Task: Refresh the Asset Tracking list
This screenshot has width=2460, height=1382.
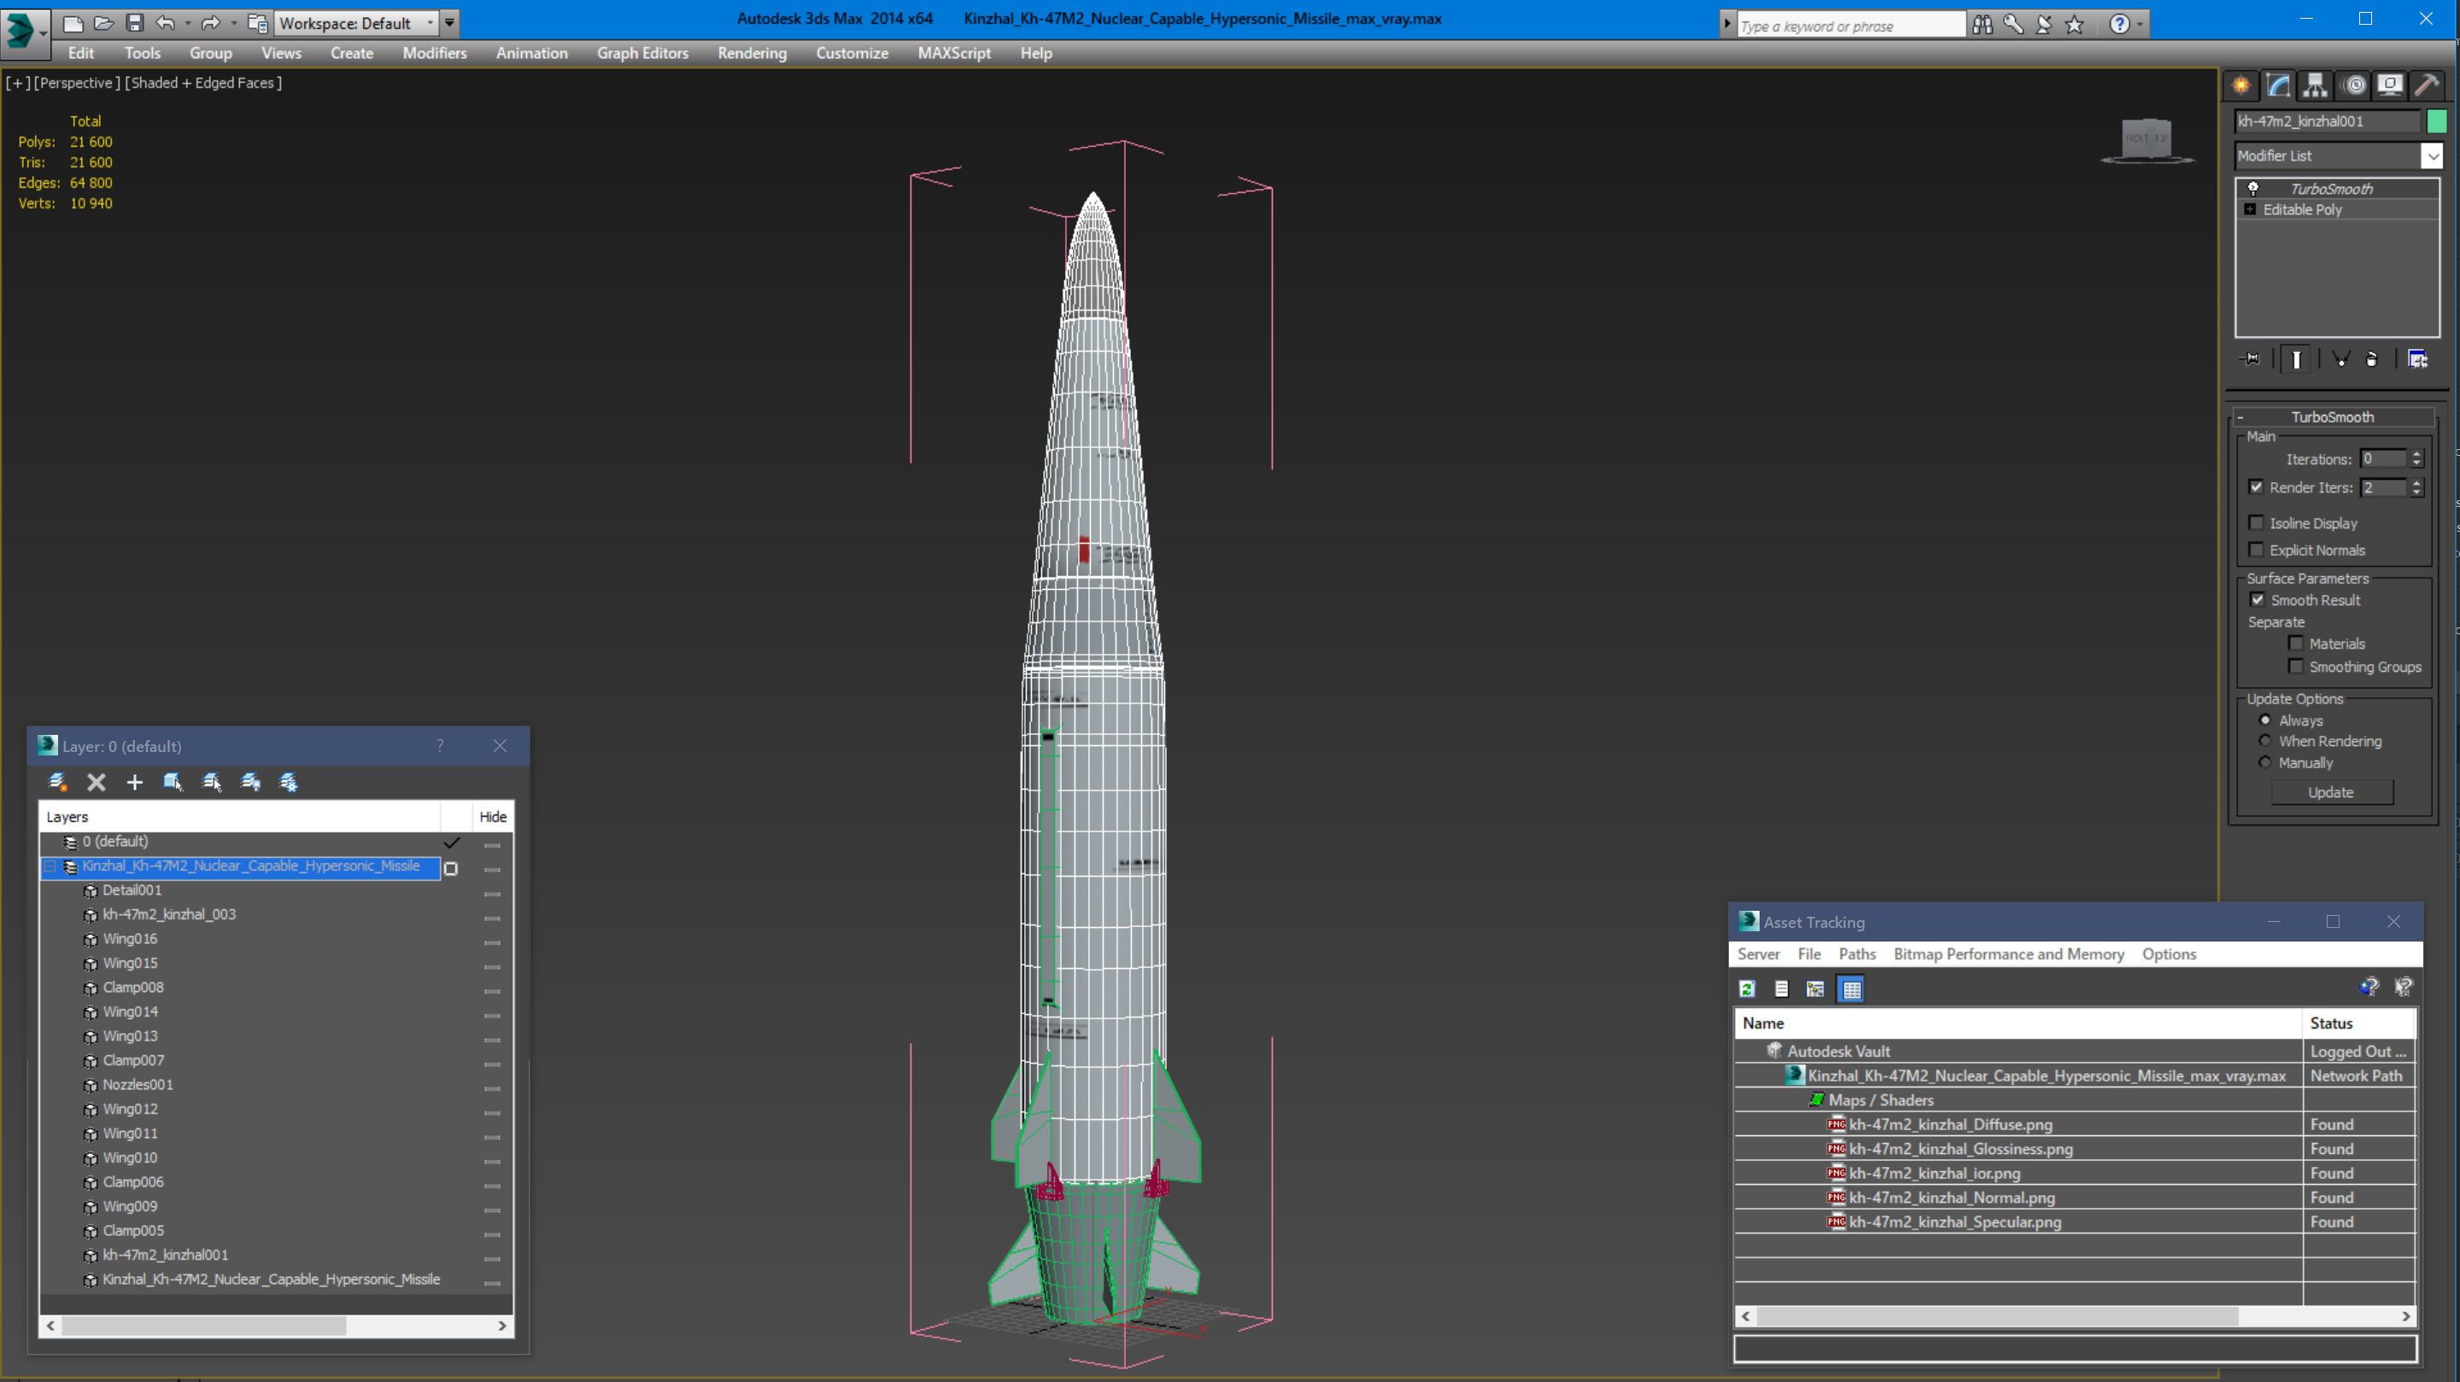Action: [1747, 988]
